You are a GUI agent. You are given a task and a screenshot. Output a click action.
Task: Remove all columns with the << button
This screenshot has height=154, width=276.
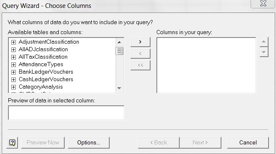tap(140, 65)
